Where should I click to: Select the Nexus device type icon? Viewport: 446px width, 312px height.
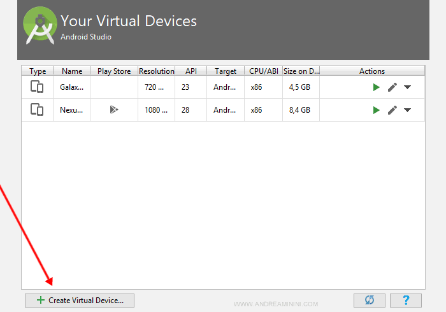(37, 110)
